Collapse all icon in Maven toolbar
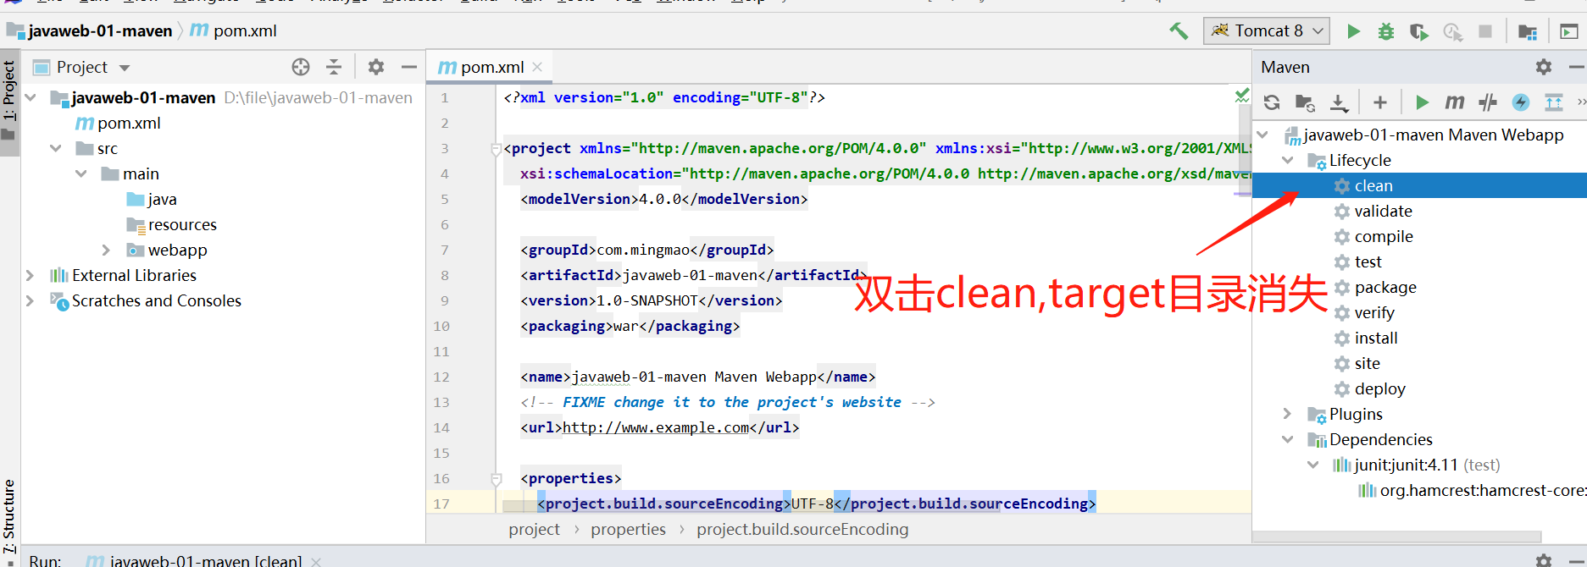This screenshot has width=1587, height=567. (1554, 102)
